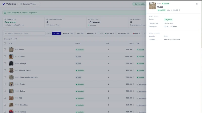Check the box for Prada row
Image resolution: width=202 pixels, height=113 pixels.
click(x=5, y=84)
